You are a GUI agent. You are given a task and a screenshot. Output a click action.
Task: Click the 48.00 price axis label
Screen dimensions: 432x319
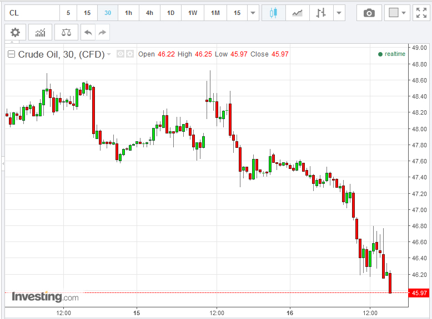[x=419, y=129]
